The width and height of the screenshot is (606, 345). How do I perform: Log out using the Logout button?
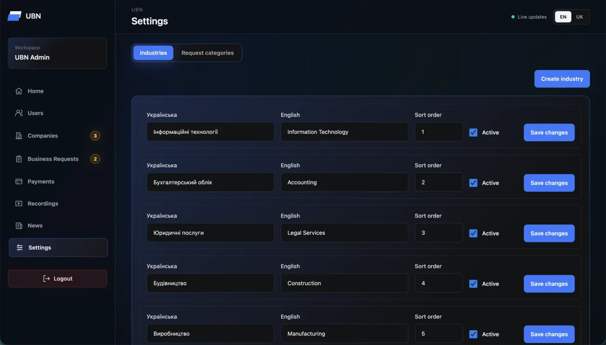pyautogui.click(x=57, y=279)
